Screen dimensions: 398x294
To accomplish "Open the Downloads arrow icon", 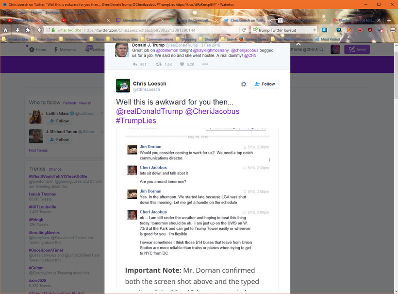I will (17, 30).
